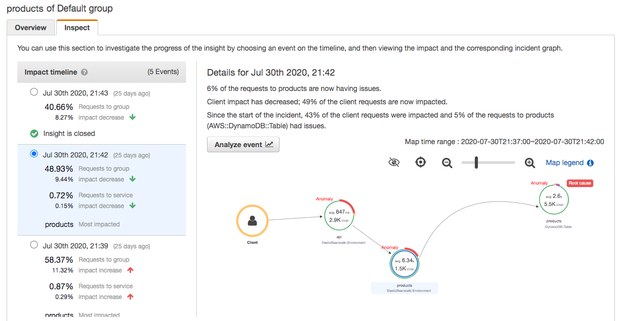The width and height of the screenshot is (621, 321).
Task: Open the Inspect tab
Action: [x=77, y=28]
